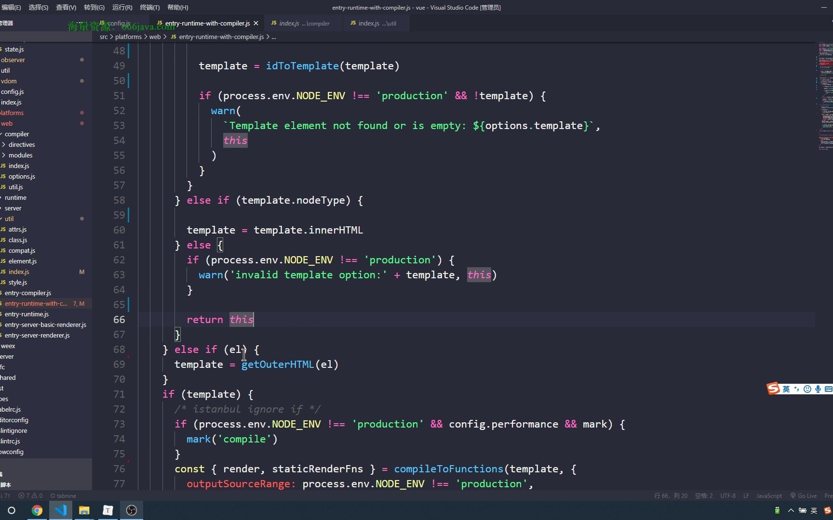Open the Sogou soft keyboard icon

tap(829, 389)
